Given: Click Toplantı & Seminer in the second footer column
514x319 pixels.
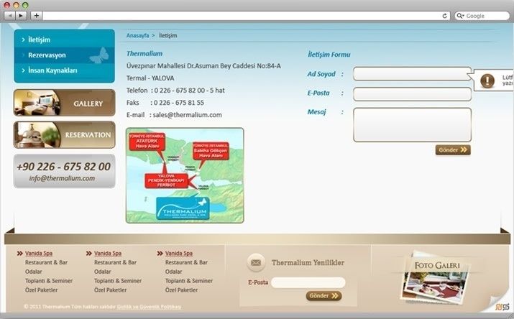Looking at the screenshot, I should coord(118,281).
